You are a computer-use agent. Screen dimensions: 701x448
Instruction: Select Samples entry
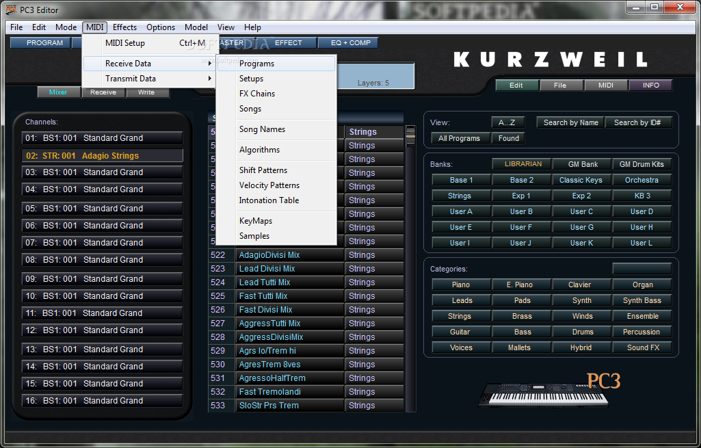coord(276,235)
